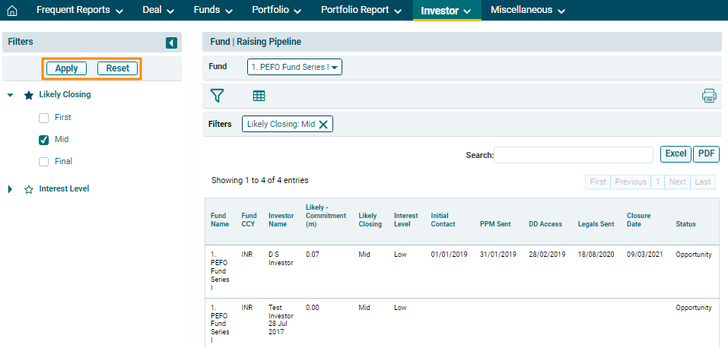Uncheck the Mid checkbox
The width and height of the screenshot is (728, 348).
(x=44, y=140)
